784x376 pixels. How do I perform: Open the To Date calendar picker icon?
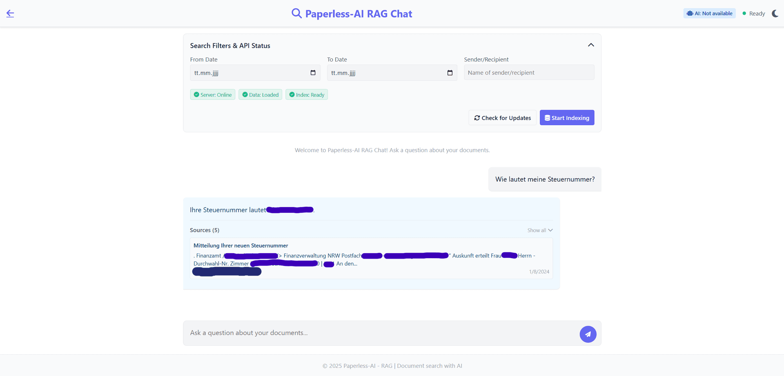tap(450, 73)
